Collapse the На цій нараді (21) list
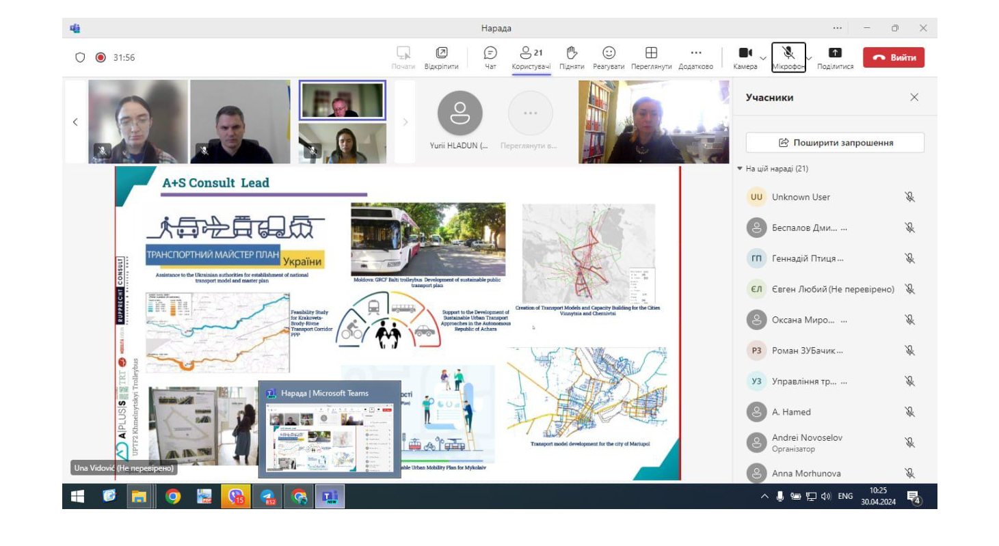The width and height of the screenshot is (999, 546). pos(773,169)
